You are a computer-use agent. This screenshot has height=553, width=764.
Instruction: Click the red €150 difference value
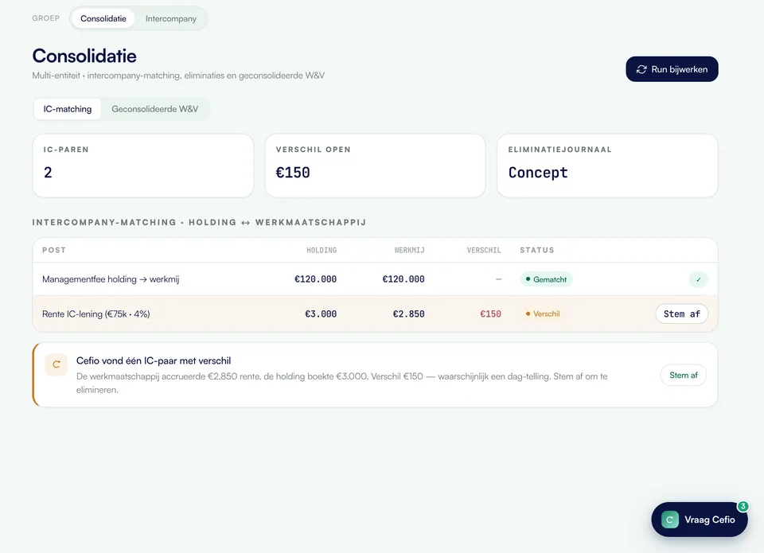[x=490, y=313]
